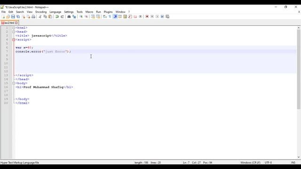
Task: Click the Stop Recording macro icon
Action: (152, 17)
